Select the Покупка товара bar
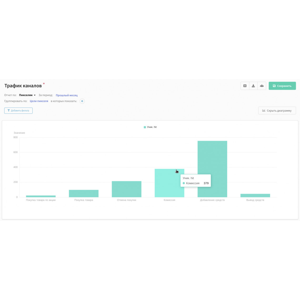Viewport: 300px width, 300px height. pos(84,193)
